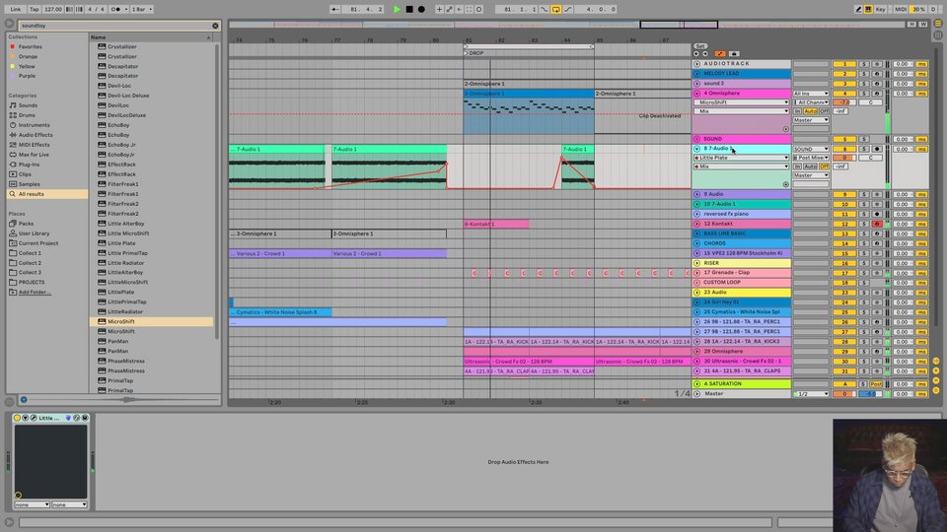The height and width of the screenshot is (532, 947).
Task: Select the Instruments category
Action: [x=34, y=125]
